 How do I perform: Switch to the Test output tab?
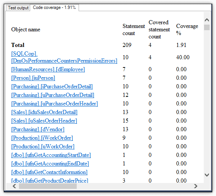click(18, 8)
